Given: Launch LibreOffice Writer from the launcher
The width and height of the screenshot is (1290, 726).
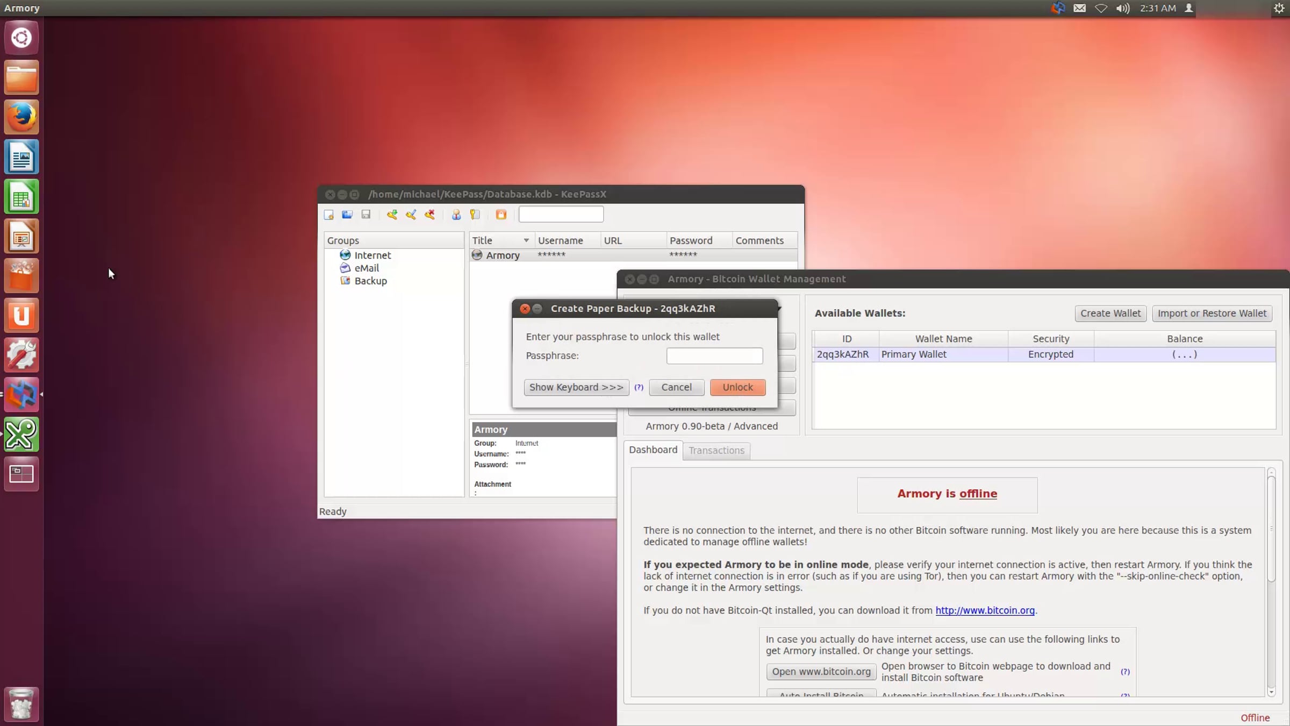Looking at the screenshot, I should point(21,156).
